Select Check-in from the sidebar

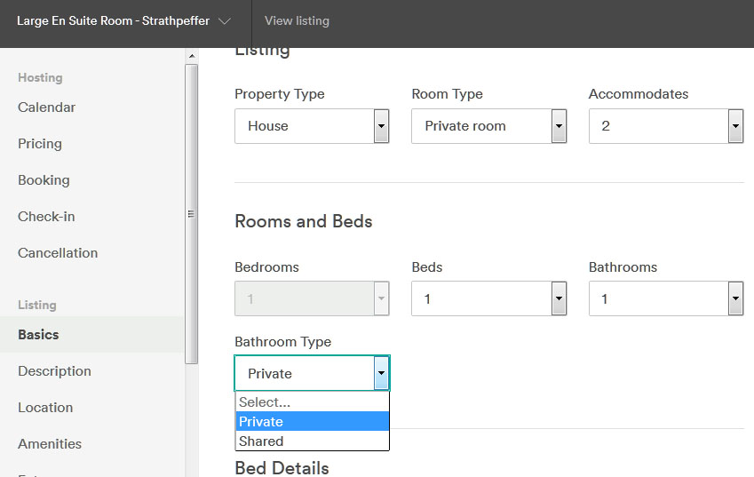point(46,217)
